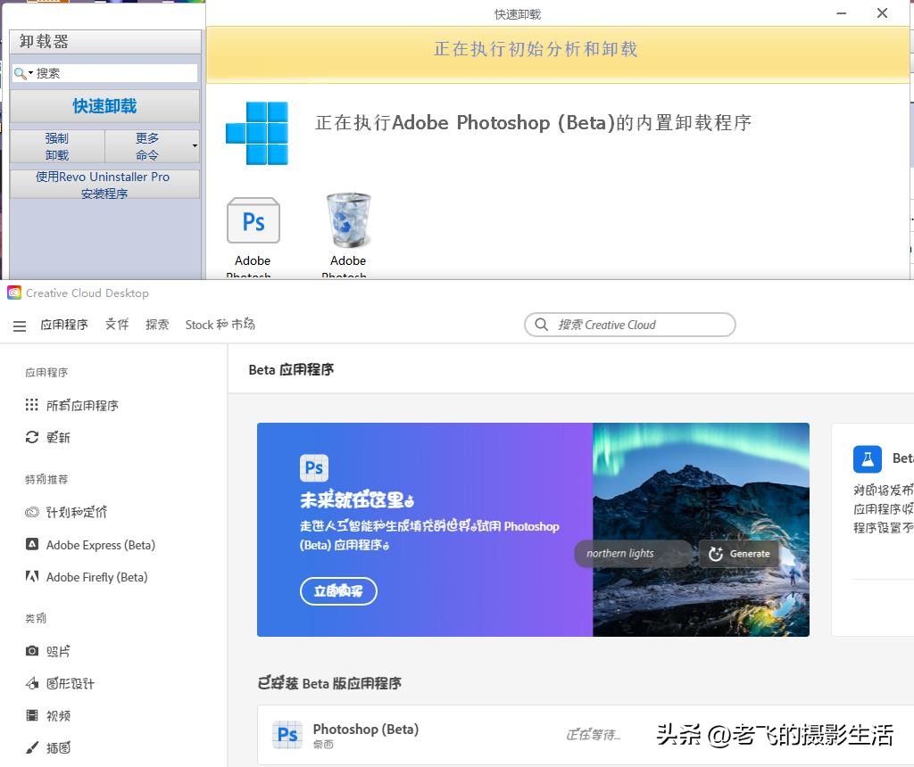Click the Photoshop (Beta) installed app icon
Screen dimensions: 914x767
coord(287,734)
